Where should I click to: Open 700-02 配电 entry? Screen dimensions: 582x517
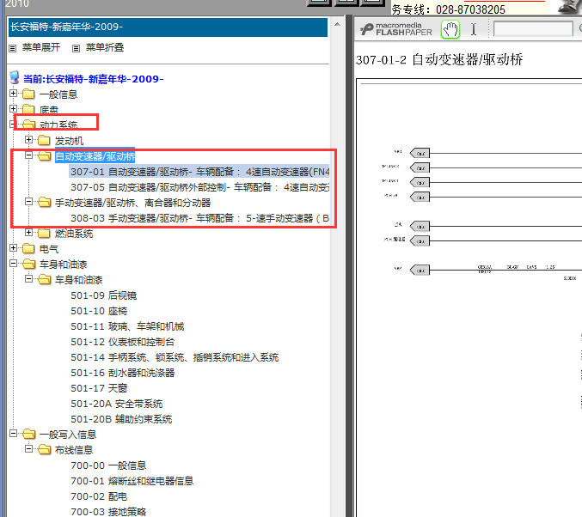click(x=99, y=496)
